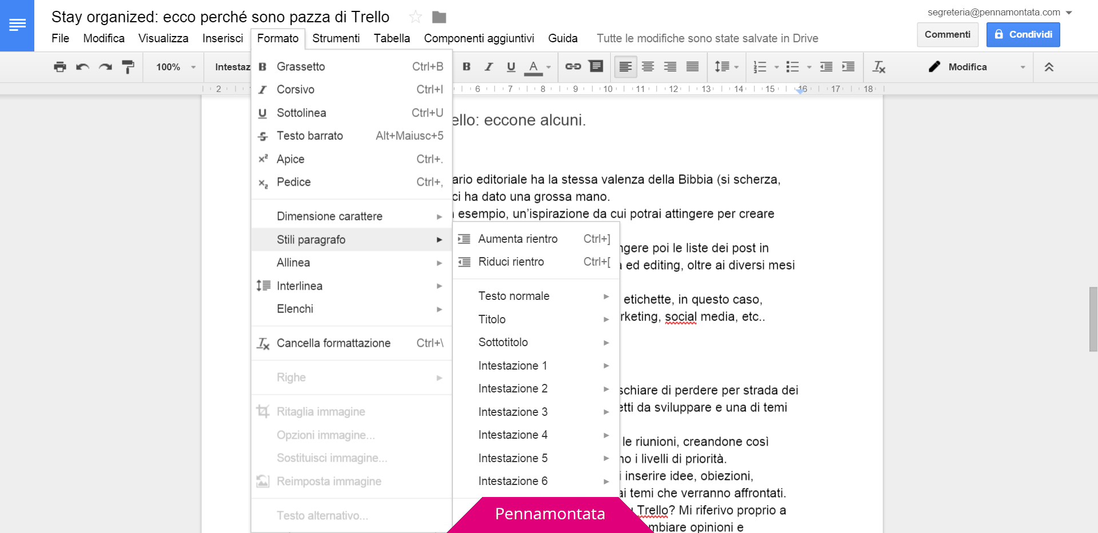Click the Condividi button
The image size is (1098, 533).
(1023, 34)
